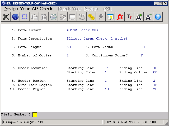Select the dashed-rectangle selection tool icon
169x126 pixels.
coord(25,17)
